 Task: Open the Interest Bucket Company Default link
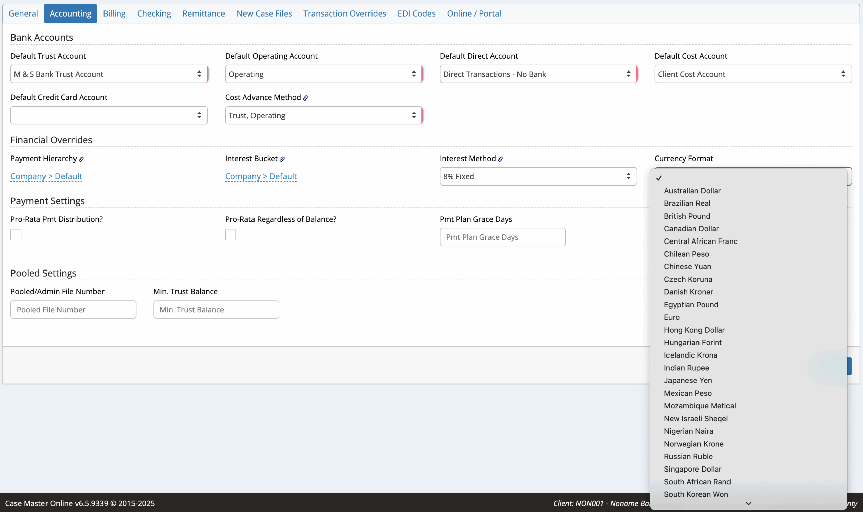click(x=261, y=176)
